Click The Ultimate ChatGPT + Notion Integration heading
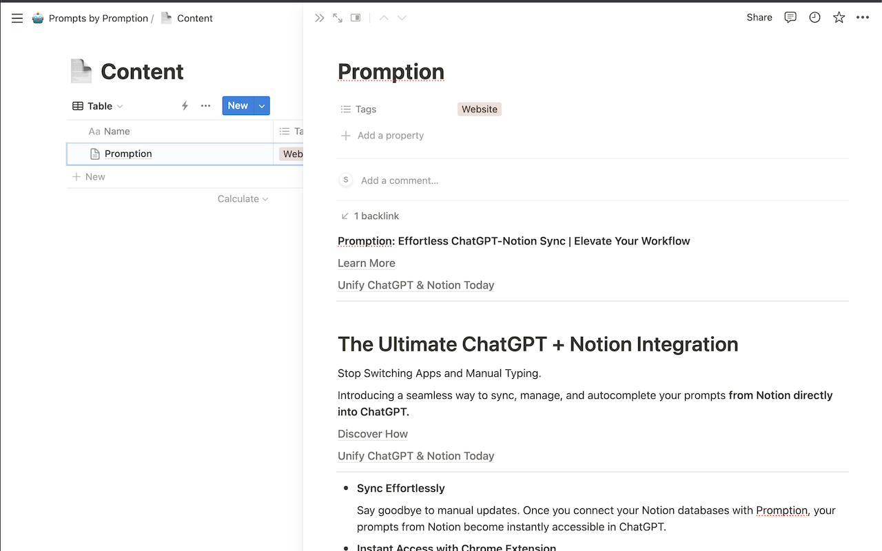The width and height of the screenshot is (882, 551). [x=537, y=344]
